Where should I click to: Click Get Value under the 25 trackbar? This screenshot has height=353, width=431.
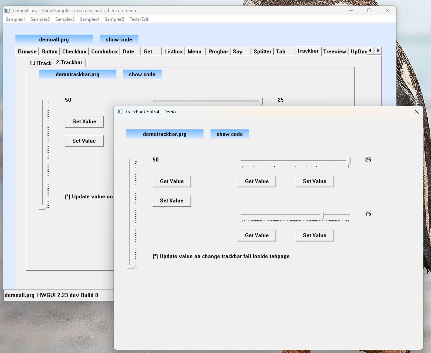click(257, 181)
